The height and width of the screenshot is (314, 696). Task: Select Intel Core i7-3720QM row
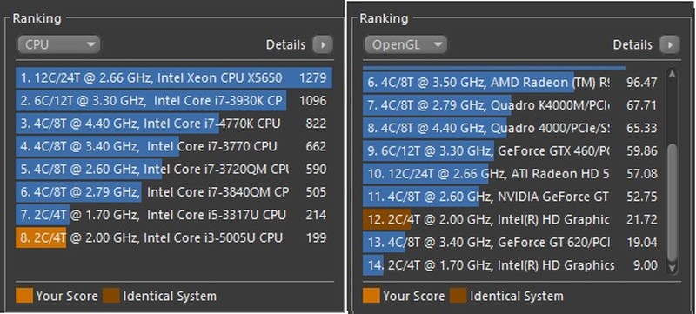tap(174, 170)
